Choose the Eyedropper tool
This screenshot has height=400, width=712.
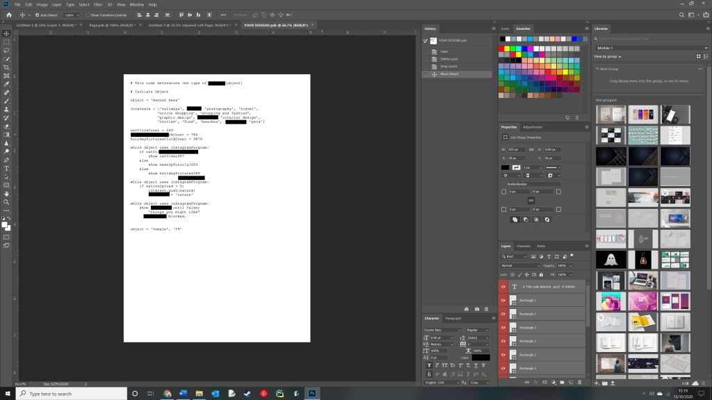point(6,84)
